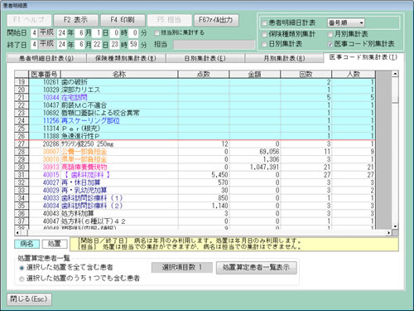This screenshot has height=311, width=414.
Task: Select the 病名 toggle button
Action: click(x=27, y=244)
